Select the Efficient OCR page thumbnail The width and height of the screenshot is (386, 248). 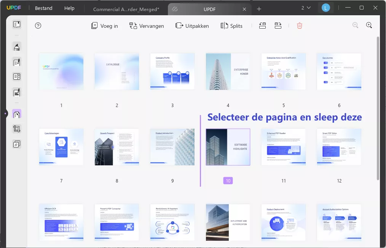pyautogui.click(x=61, y=222)
